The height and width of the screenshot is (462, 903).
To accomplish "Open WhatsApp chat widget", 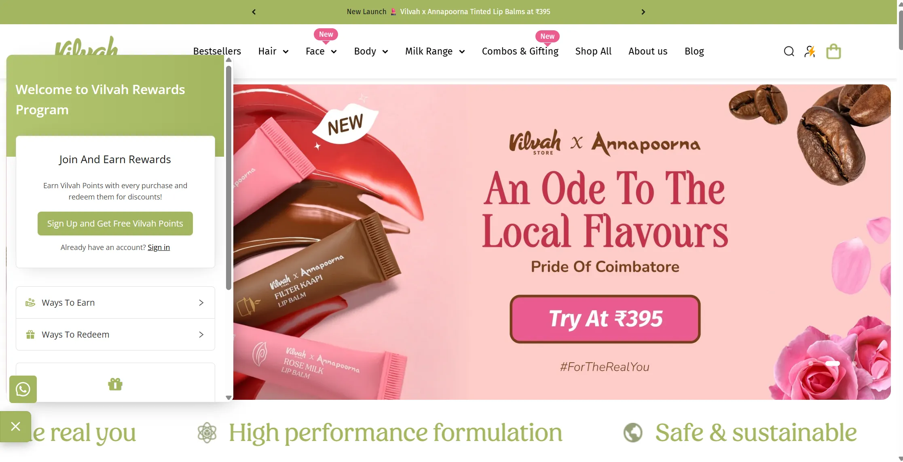I will click(23, 389).
